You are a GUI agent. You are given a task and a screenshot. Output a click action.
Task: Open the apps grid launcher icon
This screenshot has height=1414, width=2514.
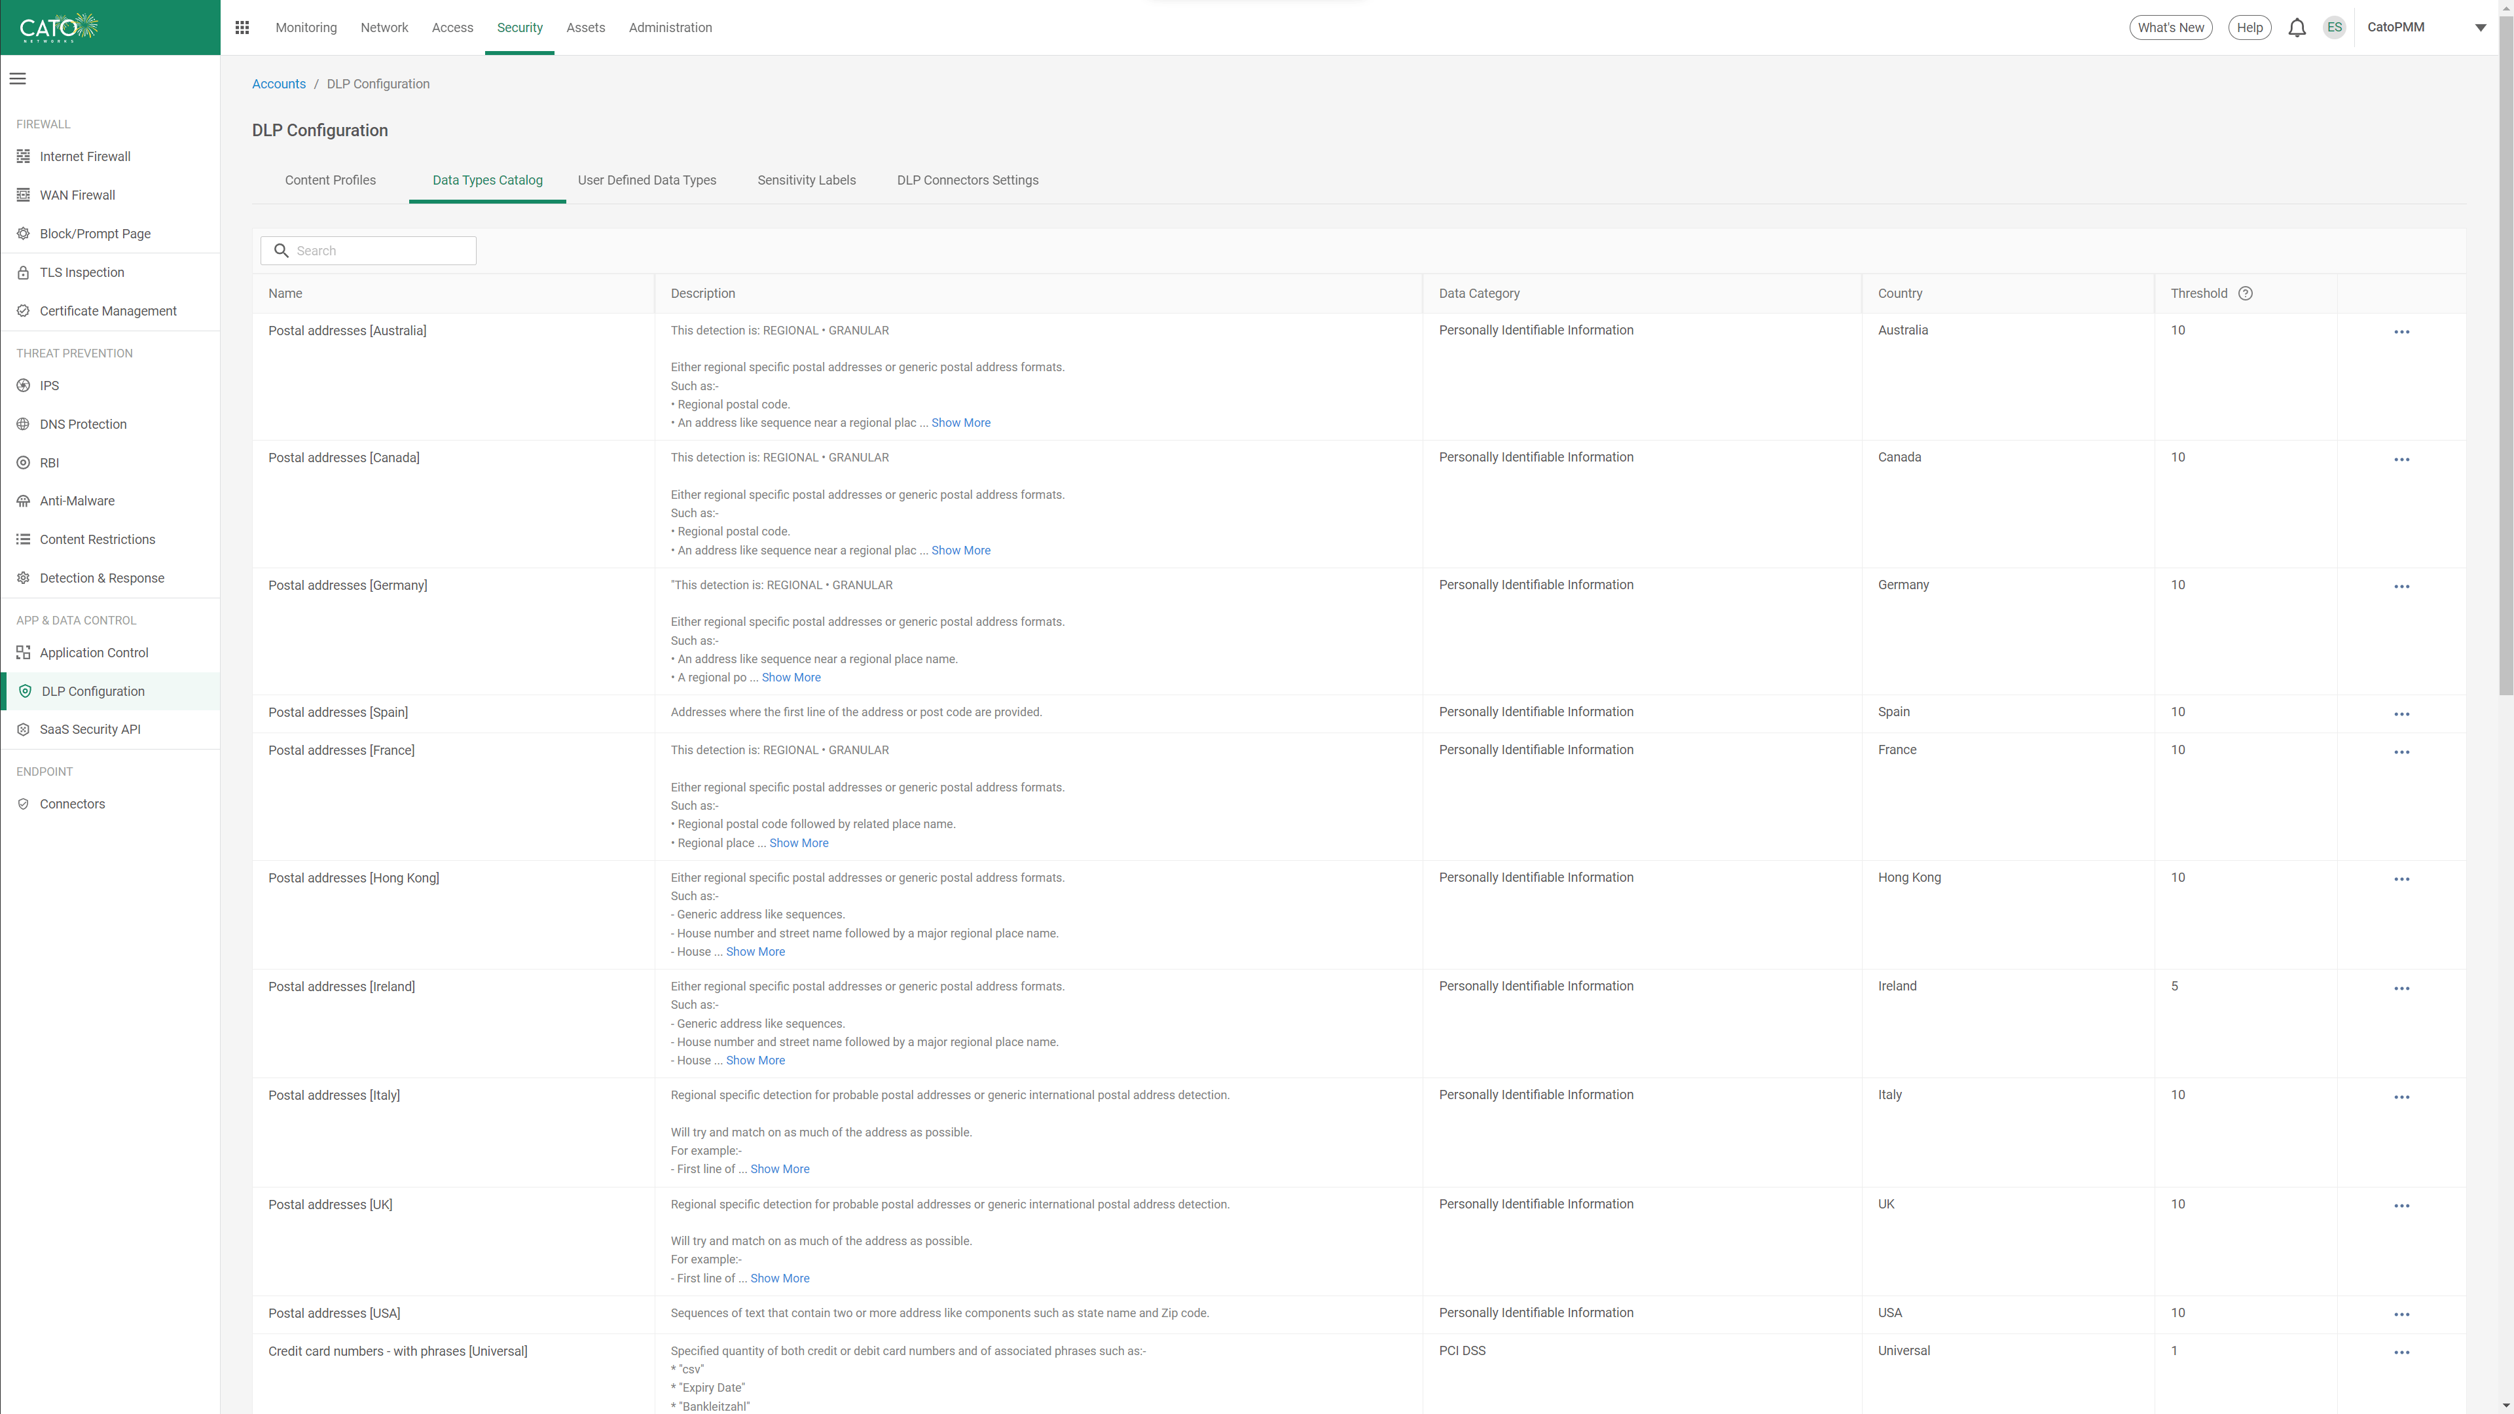coord(242,27)
